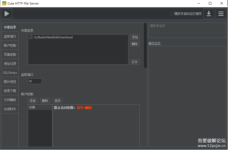
Task: Select the E:/BaiduNetdiskDownload directory entry
Action: [x=54, y=37]
